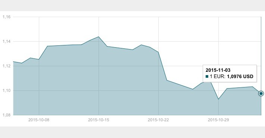Click the 1,14 y-axis label
265x138 pixels.
(7, 41)
